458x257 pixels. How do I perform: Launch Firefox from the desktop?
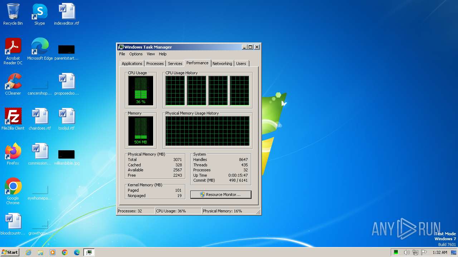click(x=13, y=154)
